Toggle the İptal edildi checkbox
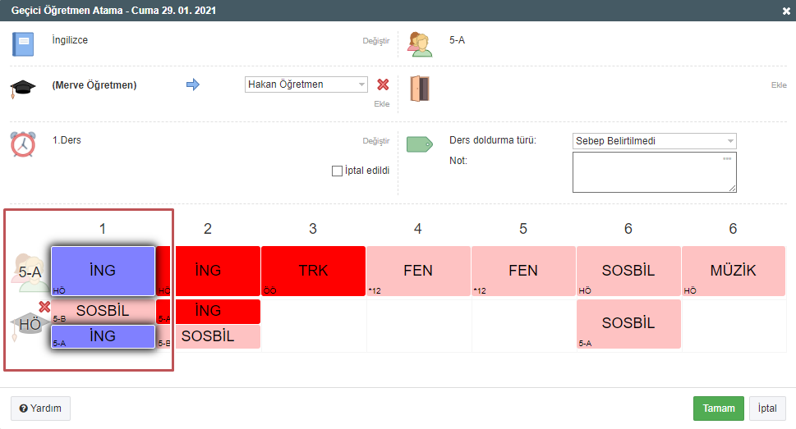Image resolution: width=796 pixels, height=429 pixels. coord(337,171)
